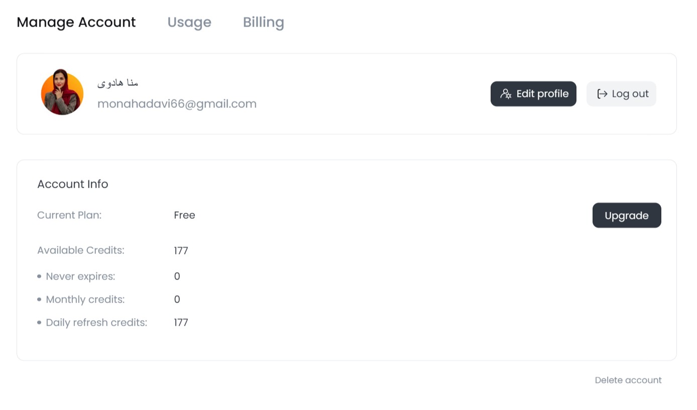Click the email monahadavi66@gmail.com

[177, 104]
